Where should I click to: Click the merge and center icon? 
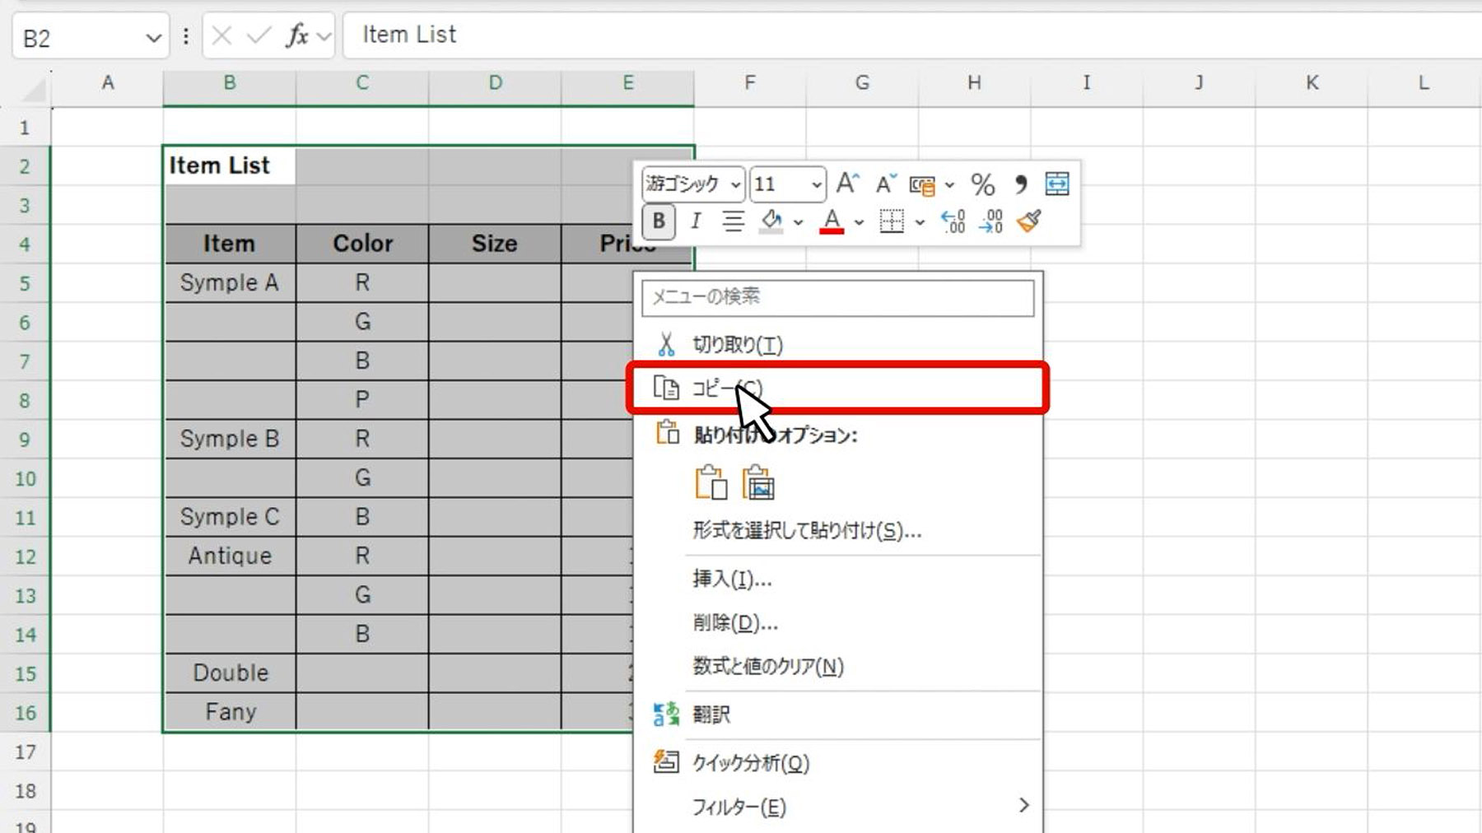[1057, 184]
